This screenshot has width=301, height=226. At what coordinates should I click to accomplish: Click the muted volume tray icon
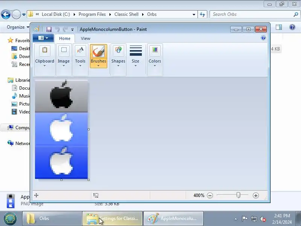263,219
